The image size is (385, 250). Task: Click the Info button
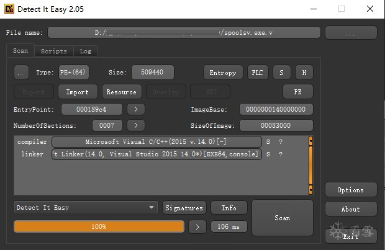(x=229, y=208)
